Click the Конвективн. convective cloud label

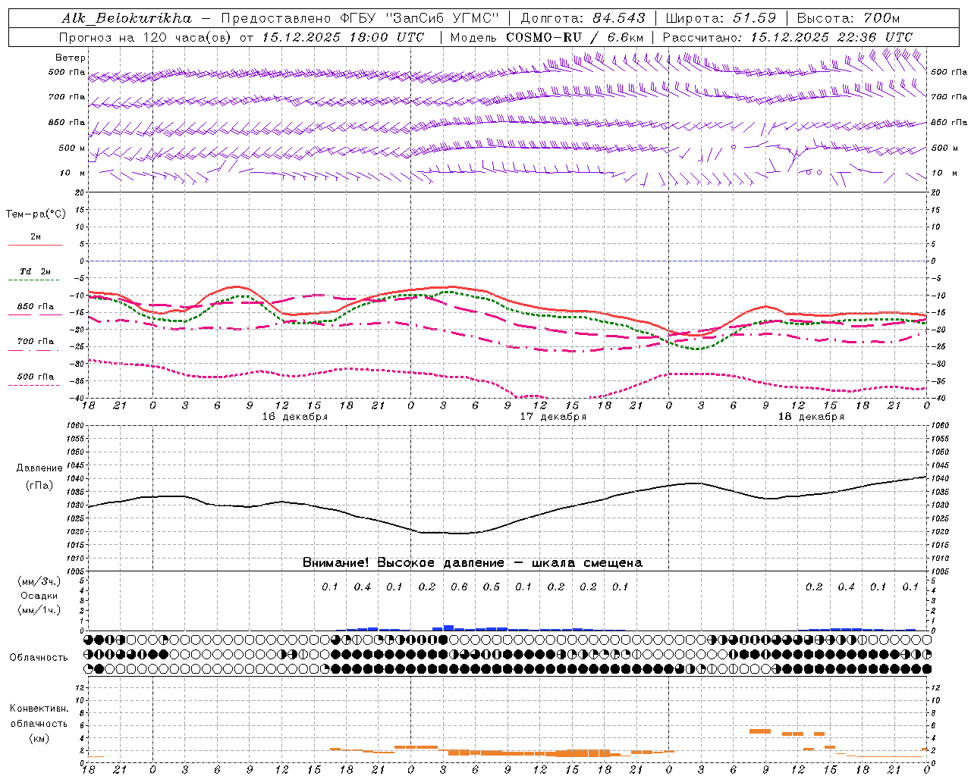[39, 709]
